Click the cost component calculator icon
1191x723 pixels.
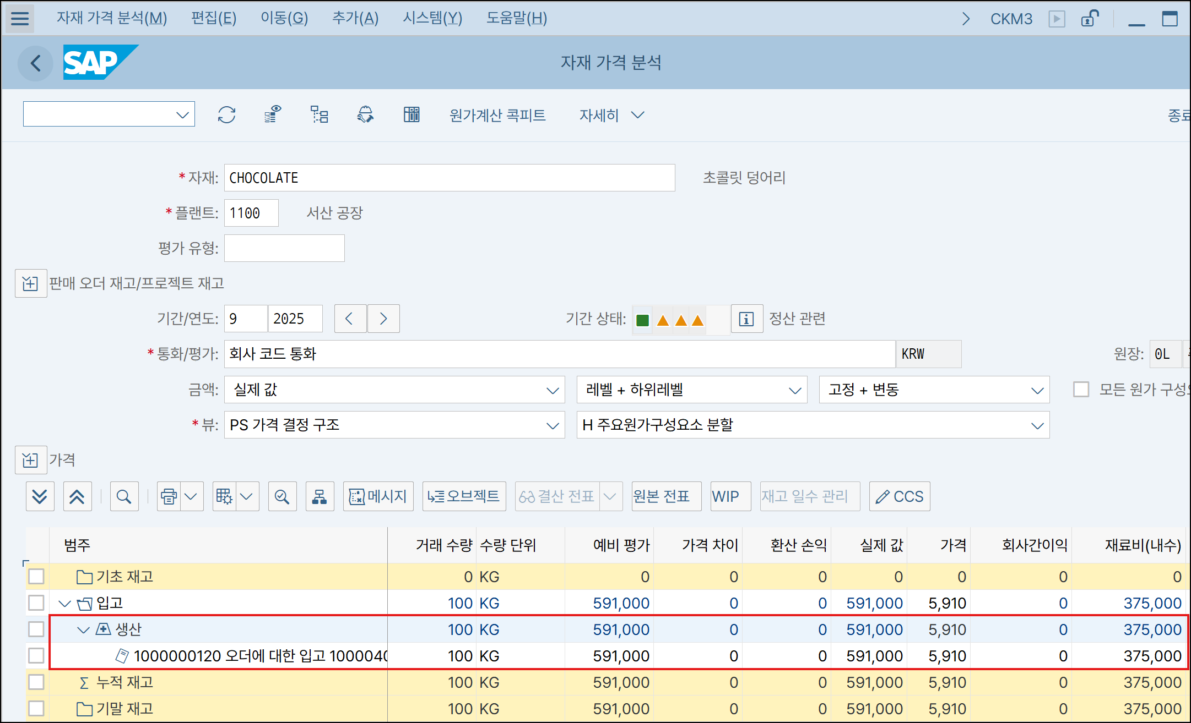[x=411, y=114]
